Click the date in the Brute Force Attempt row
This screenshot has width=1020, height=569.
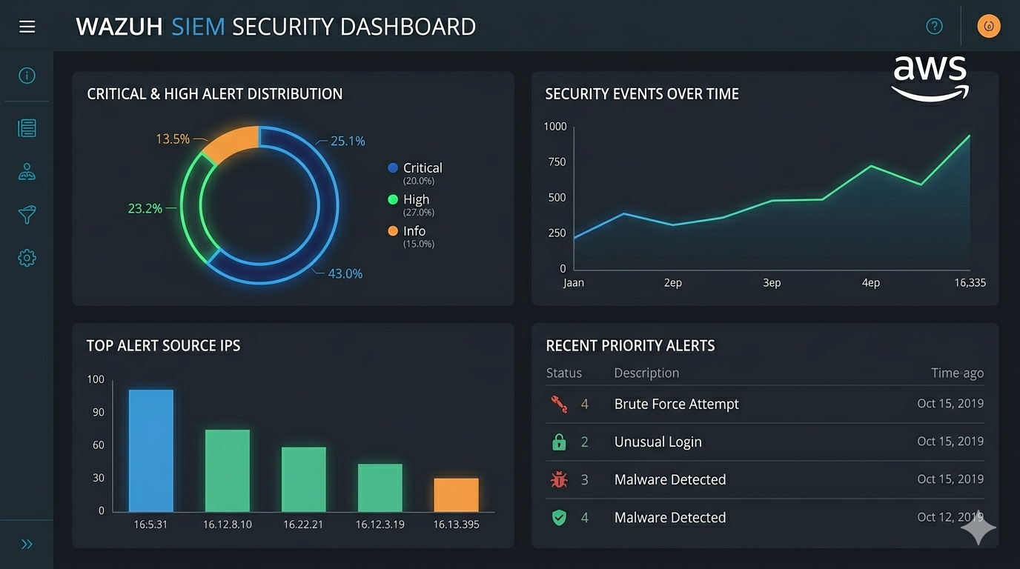pyautogui.click(x=950, y=404)
